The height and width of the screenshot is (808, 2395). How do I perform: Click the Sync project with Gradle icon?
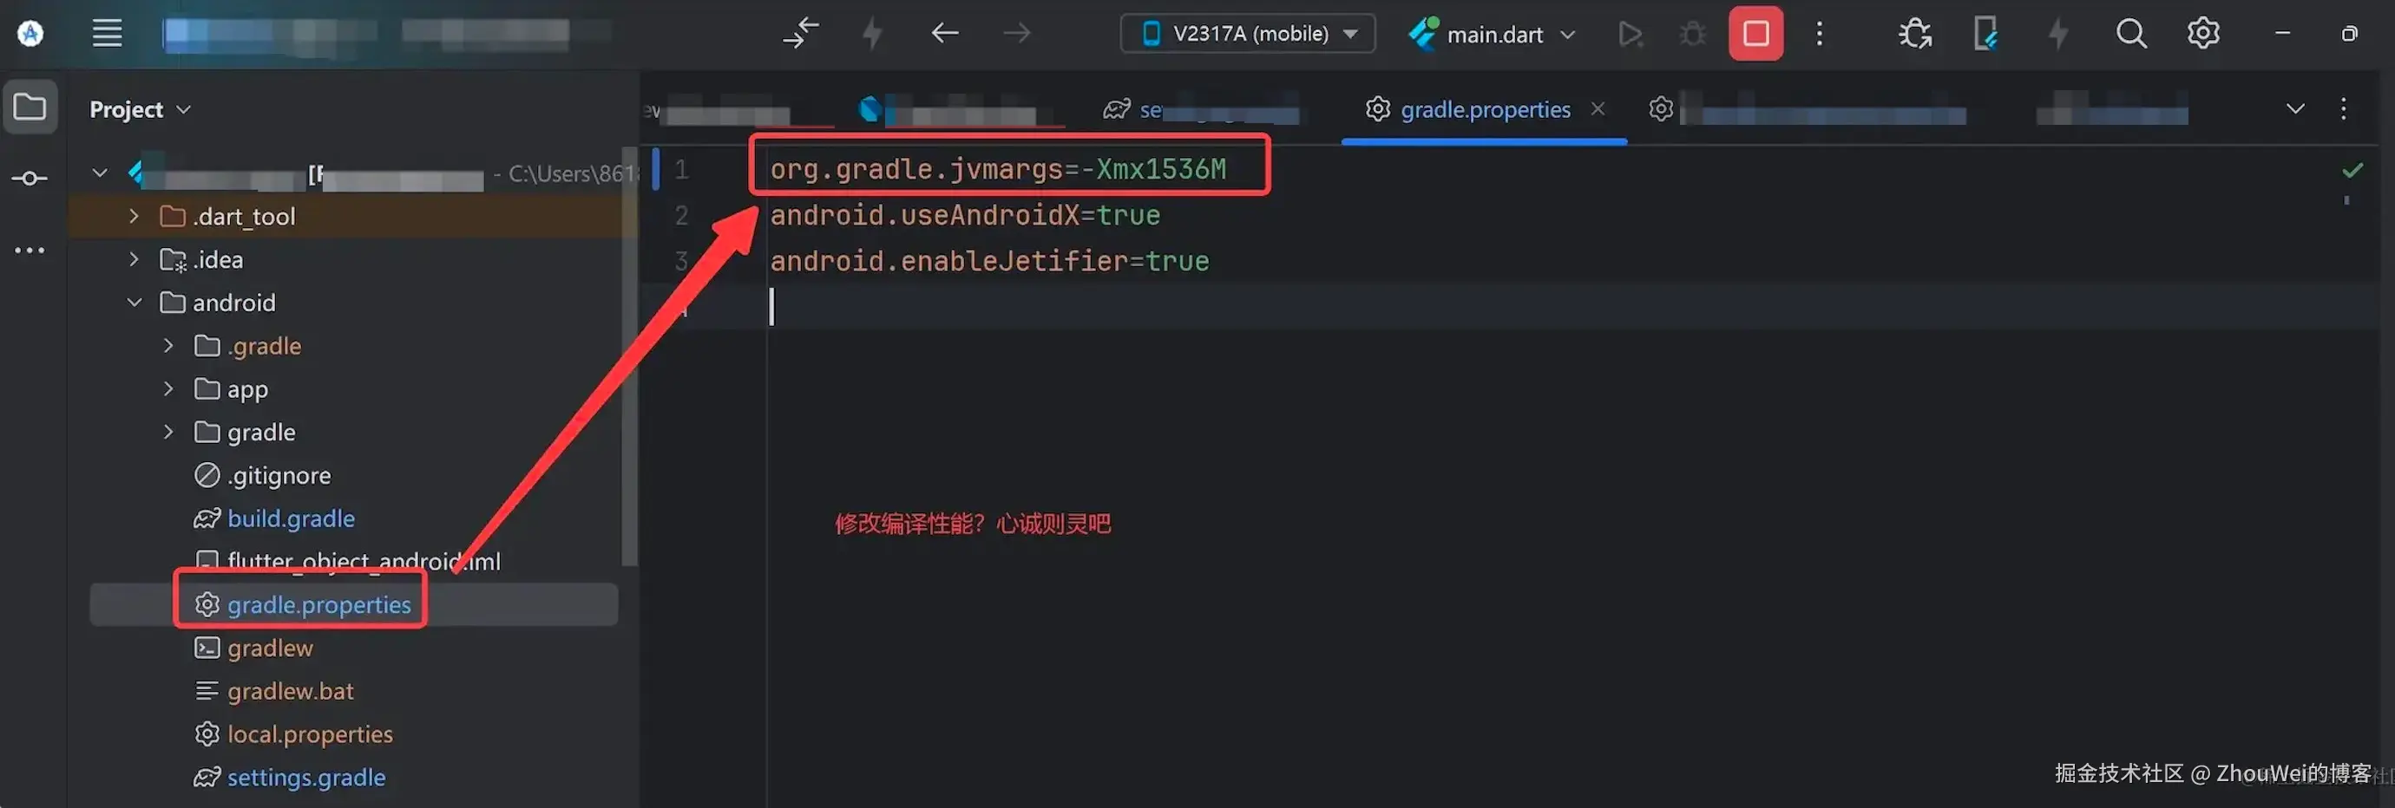(800, 34)
